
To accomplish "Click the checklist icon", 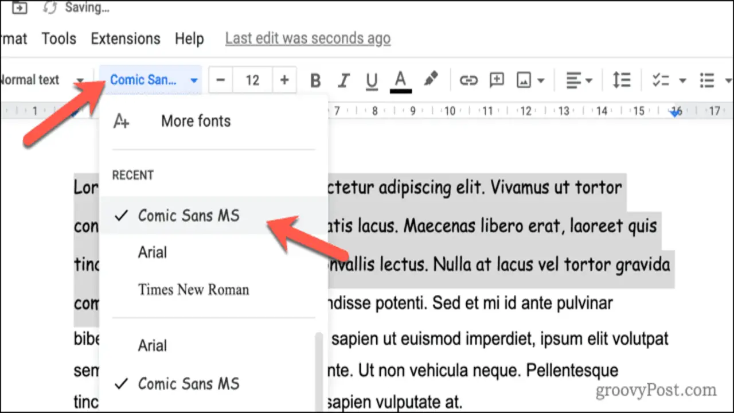I will pyautogui.click(x=661, y=80).
